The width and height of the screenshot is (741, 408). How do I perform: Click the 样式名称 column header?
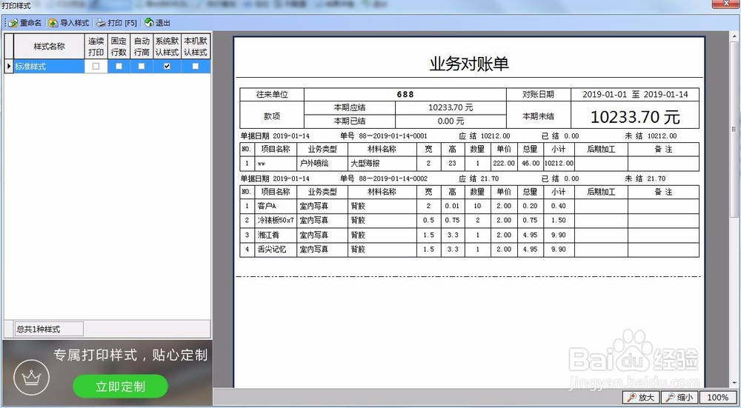pyautogui.click(x=49, y=46)
